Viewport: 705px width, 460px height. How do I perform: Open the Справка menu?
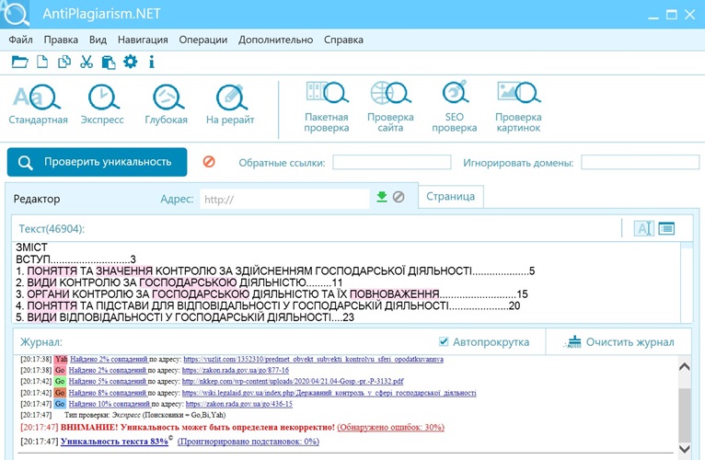pos(343,40)
